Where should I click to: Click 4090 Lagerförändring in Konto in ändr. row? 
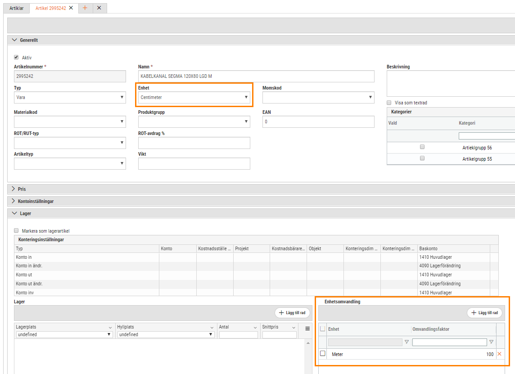440,266
